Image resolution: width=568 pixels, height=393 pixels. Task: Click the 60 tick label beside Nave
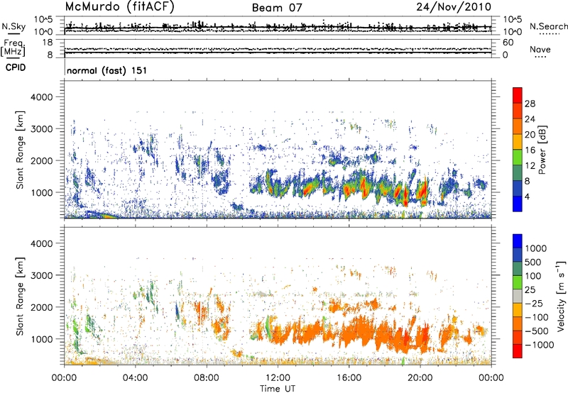click(x=508, y=43)
